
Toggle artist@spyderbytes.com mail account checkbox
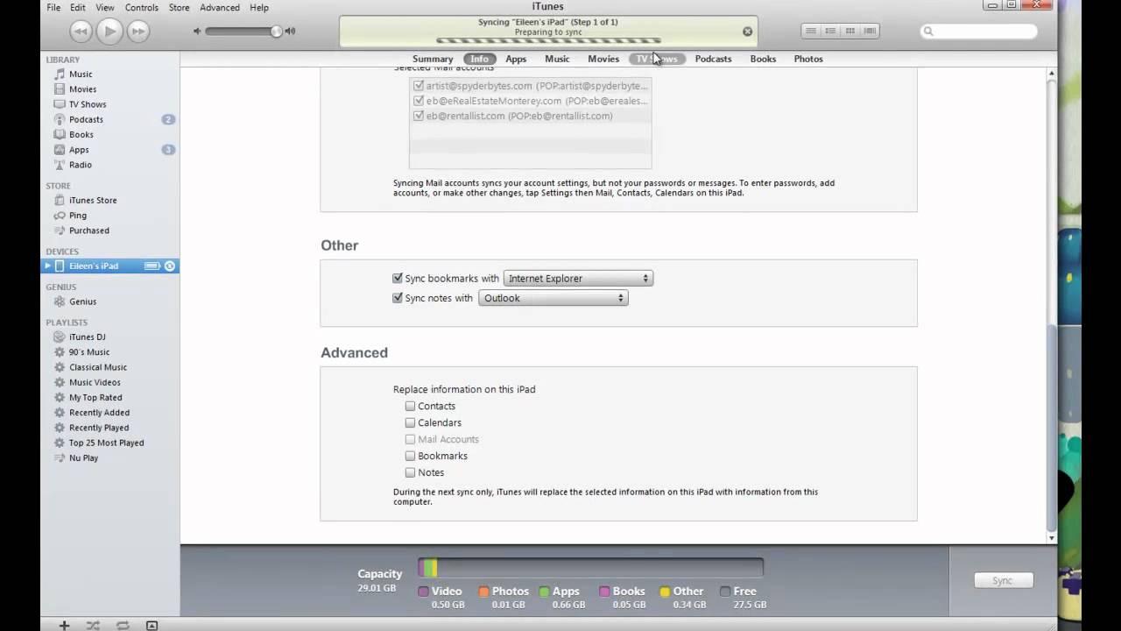pyautogui.click(x=419, y=86)
